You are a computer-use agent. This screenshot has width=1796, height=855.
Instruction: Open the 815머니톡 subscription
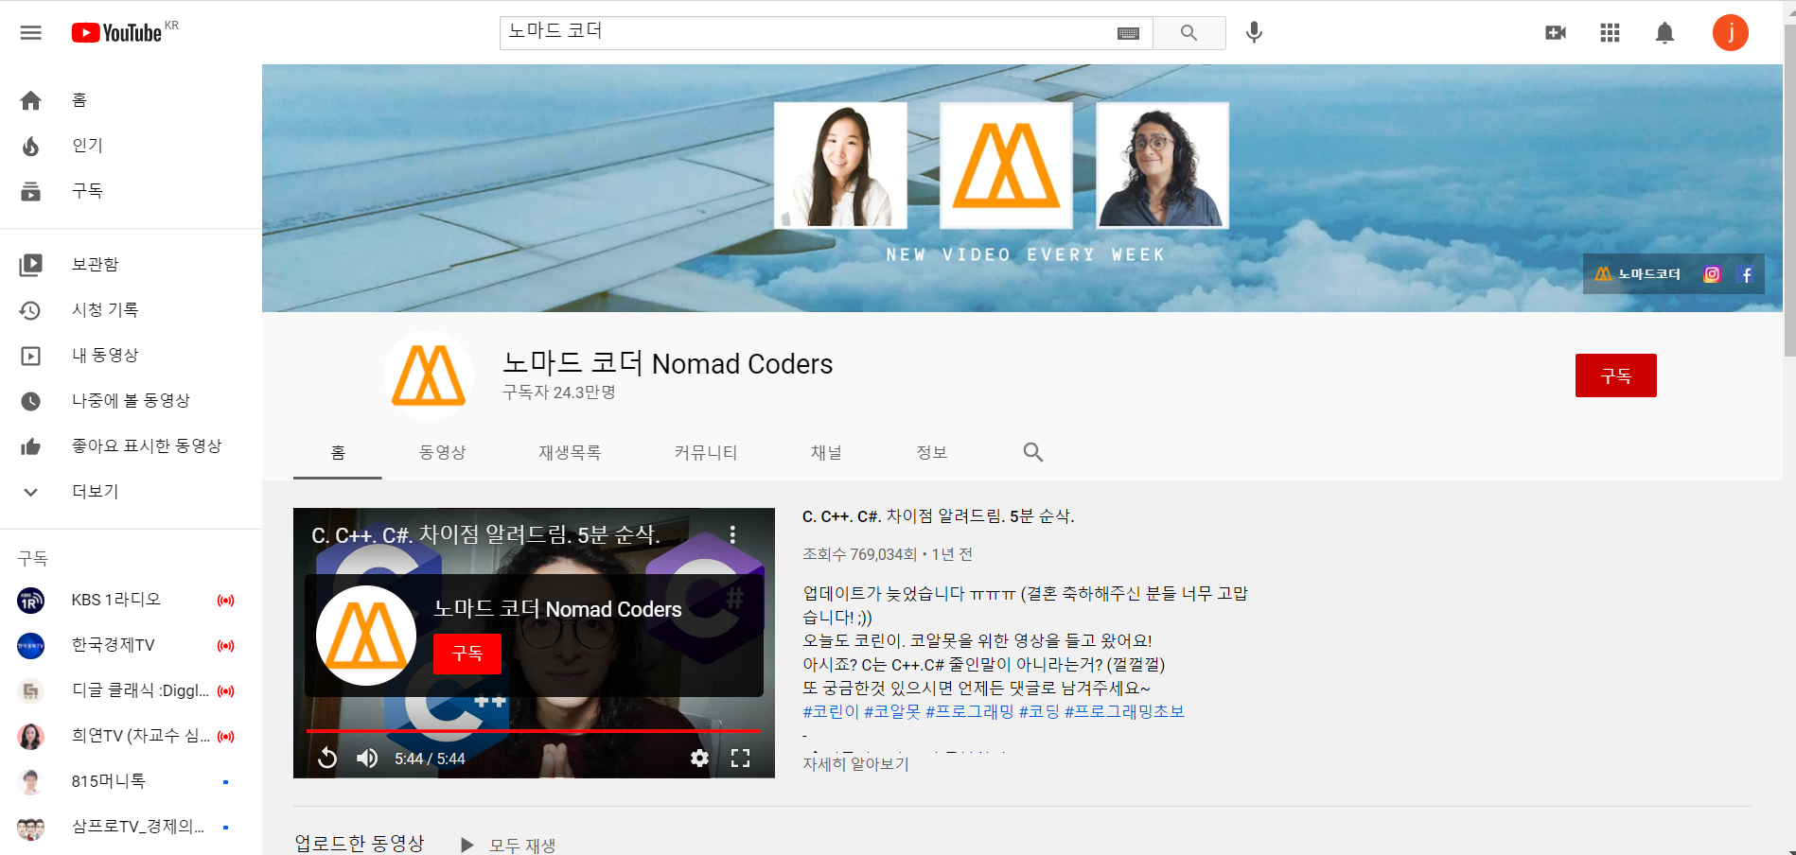pos(131,781)
